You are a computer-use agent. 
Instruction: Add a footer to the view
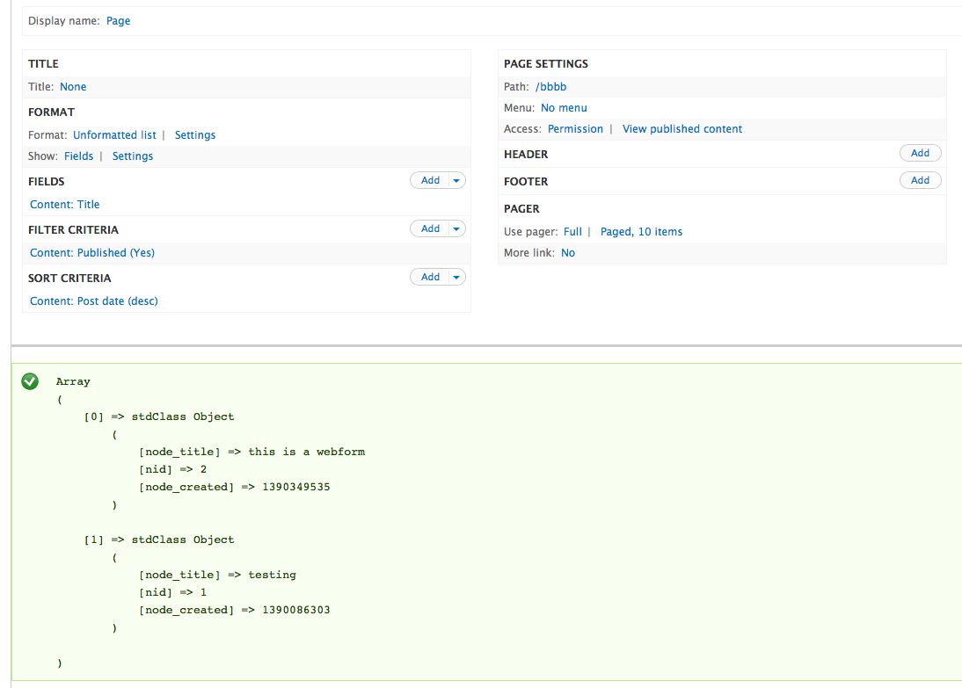[920, 180]
